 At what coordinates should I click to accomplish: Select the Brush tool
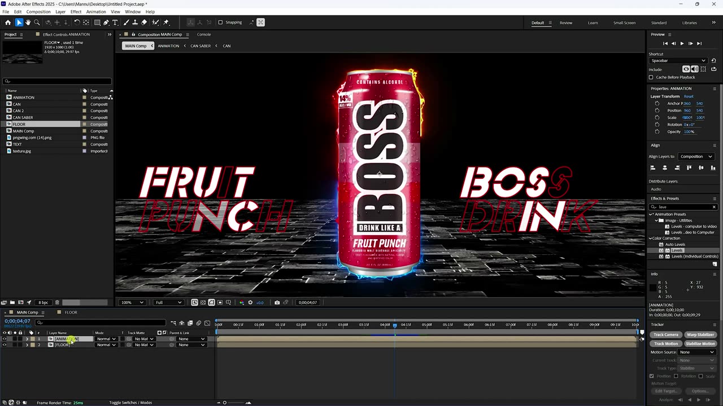(126, 23)
